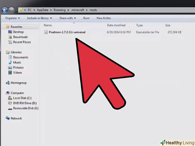Image resolution: width=195 pixels, height=146 pixels.
Task: Open the Documents library
Action: tap(21, 57)
